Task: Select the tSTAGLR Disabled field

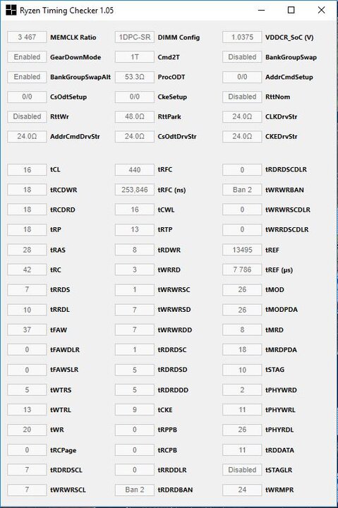Action: [x=242, y=470]
